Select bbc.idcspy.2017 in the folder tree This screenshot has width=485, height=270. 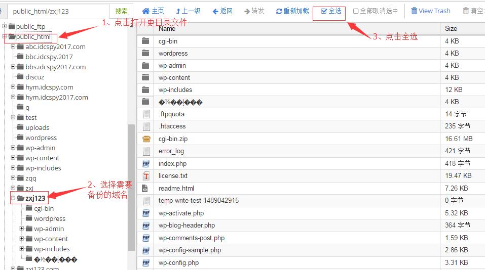[49, 57]
